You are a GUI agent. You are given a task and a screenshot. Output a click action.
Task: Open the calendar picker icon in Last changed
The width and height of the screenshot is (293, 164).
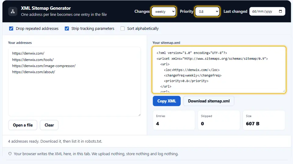point(280,11)
